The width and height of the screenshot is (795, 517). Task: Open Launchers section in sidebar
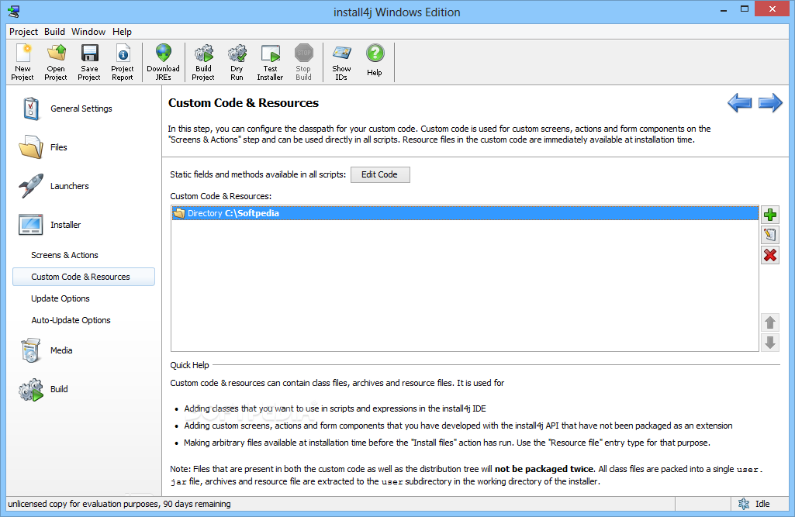point(54,186)
